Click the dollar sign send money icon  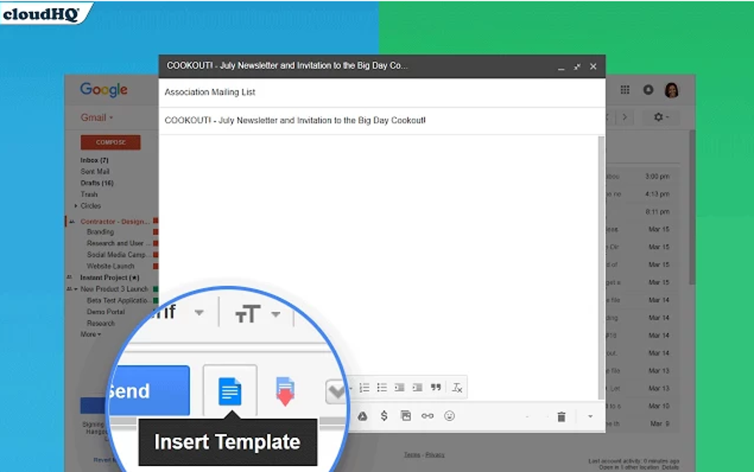(384, 416)
